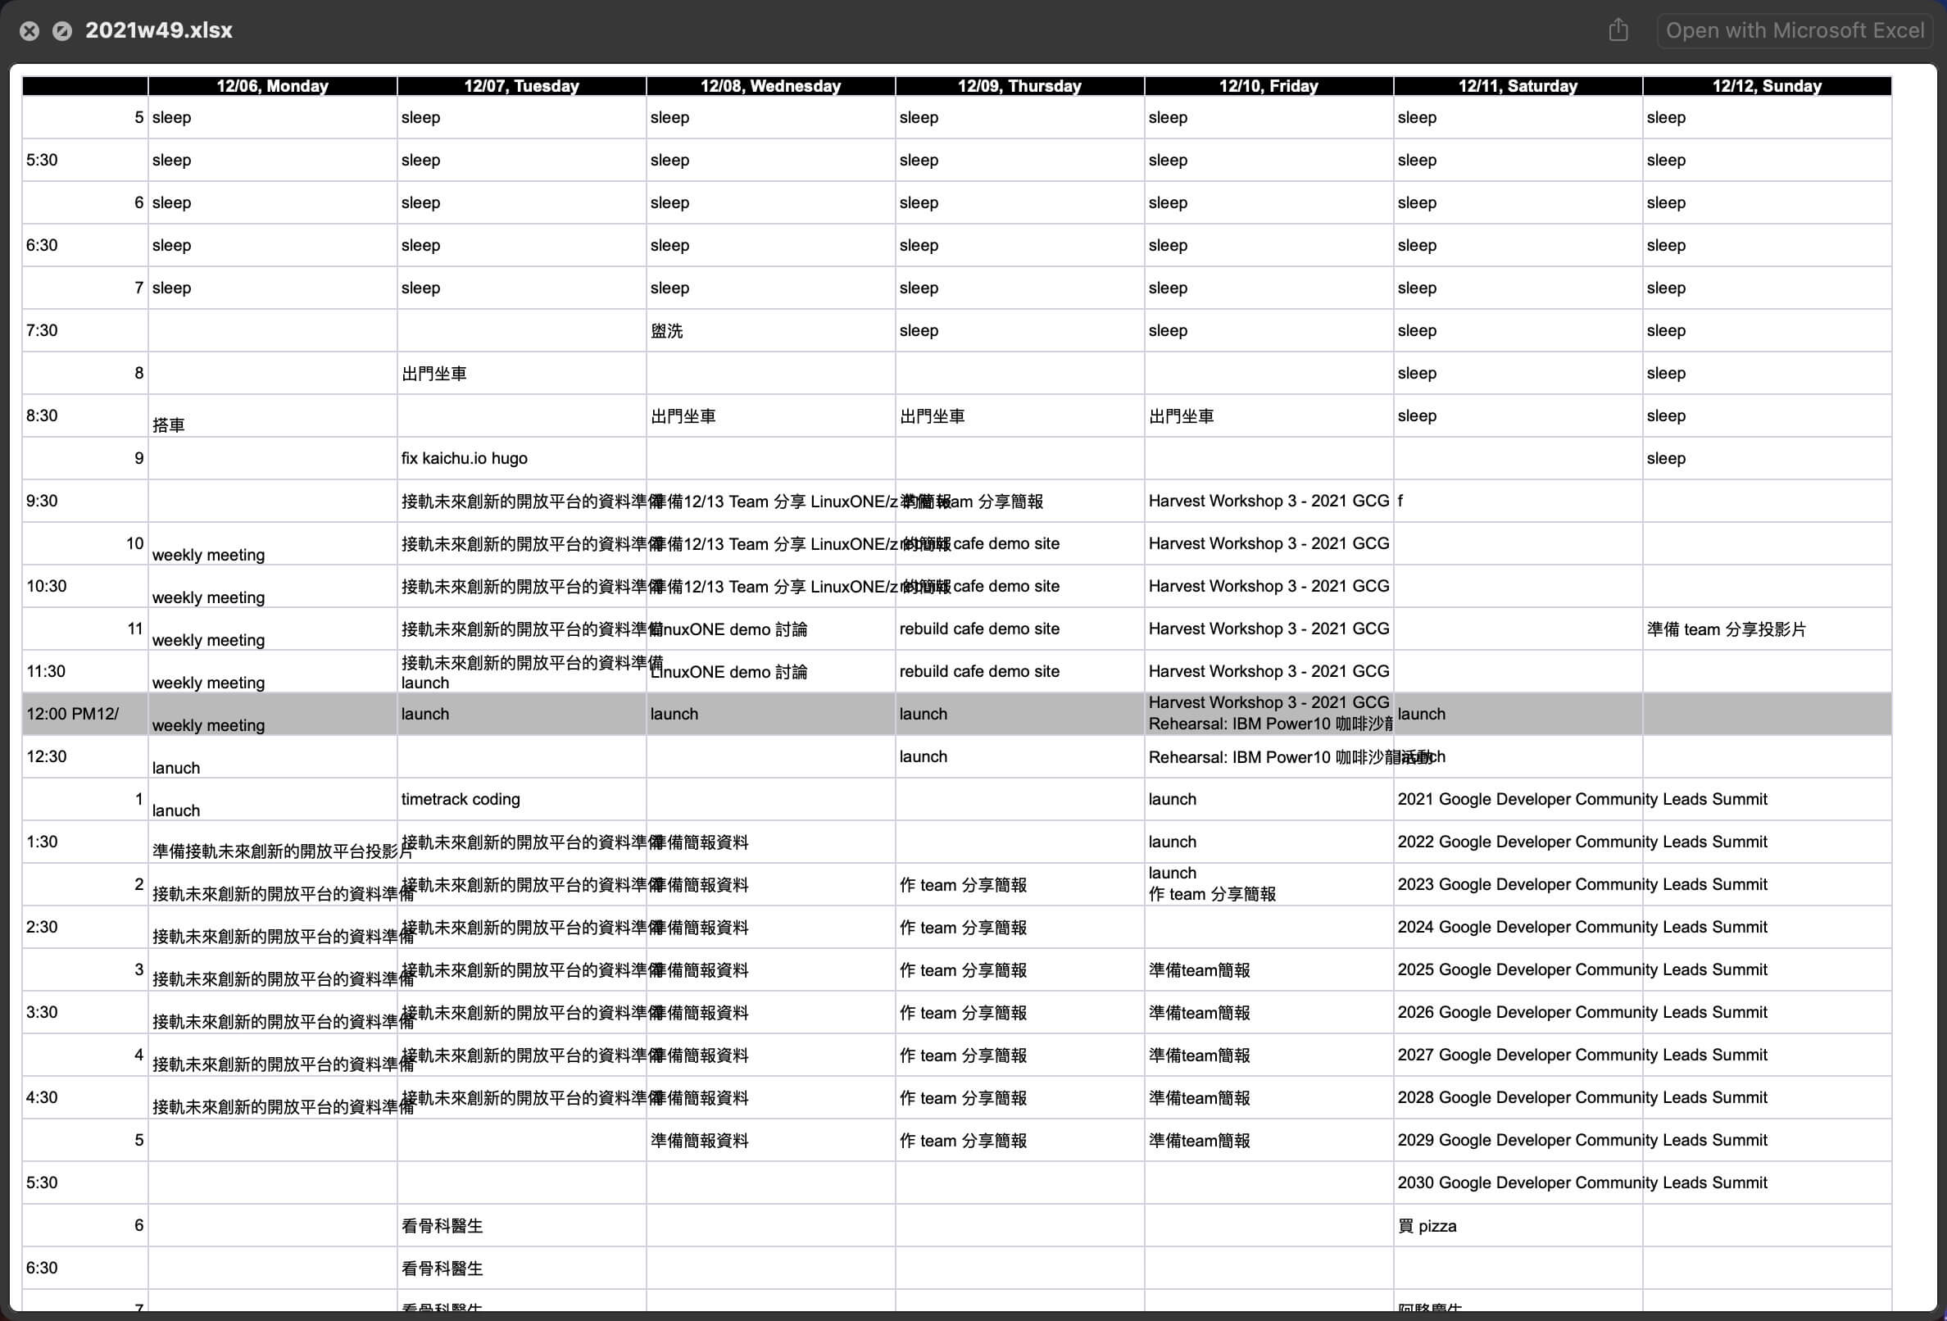Image resolution: width=1947 pixels, height=1321 pixels.
Task: Select the 12/08, Wednesday header cell
Action: (770, 85)
